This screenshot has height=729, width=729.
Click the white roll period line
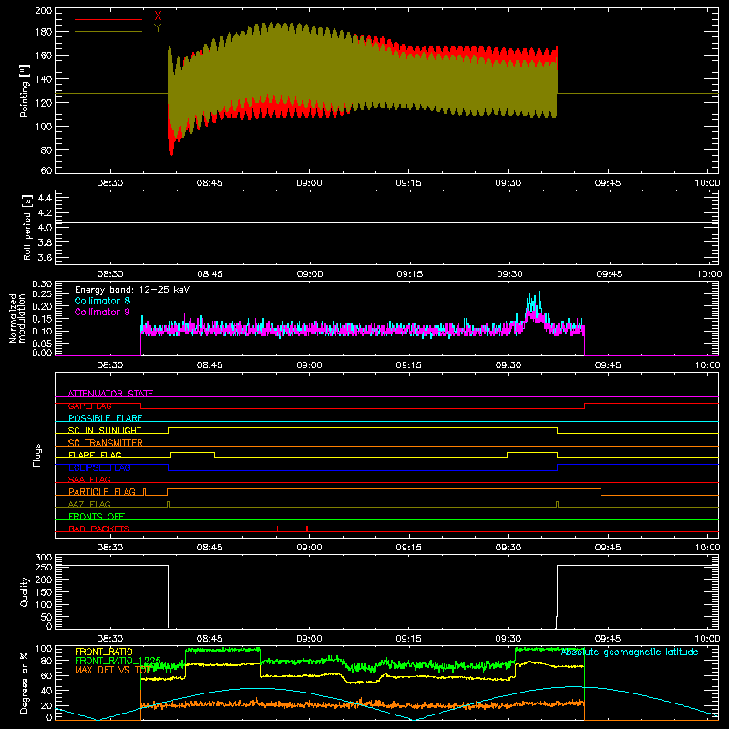tap(386, 222)
